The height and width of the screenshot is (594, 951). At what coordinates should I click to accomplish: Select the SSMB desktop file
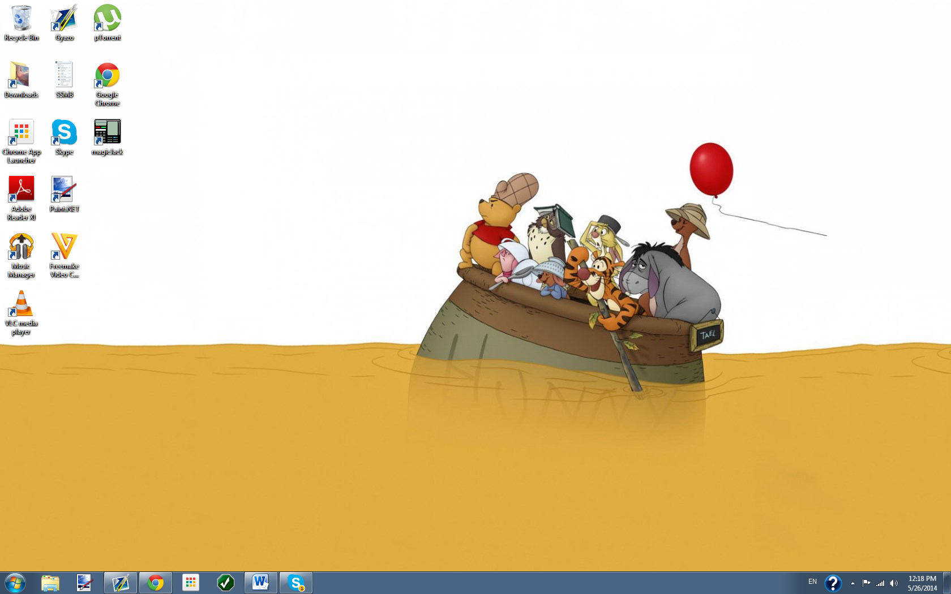(x=65, y=80)
